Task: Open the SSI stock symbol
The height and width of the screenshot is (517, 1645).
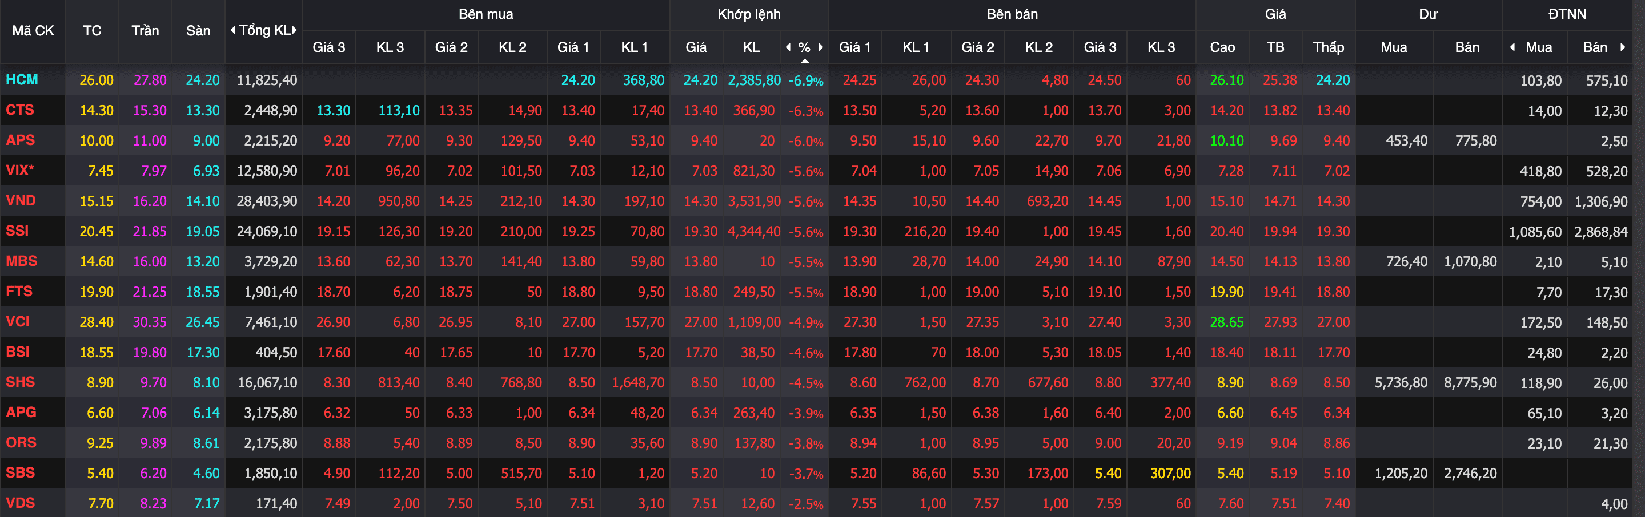Action: pyautogui.click(x=17, y=231)
